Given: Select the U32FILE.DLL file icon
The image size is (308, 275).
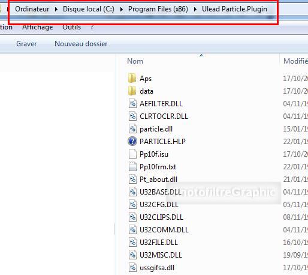Looking at the screenshot, I should coord(132,243).
